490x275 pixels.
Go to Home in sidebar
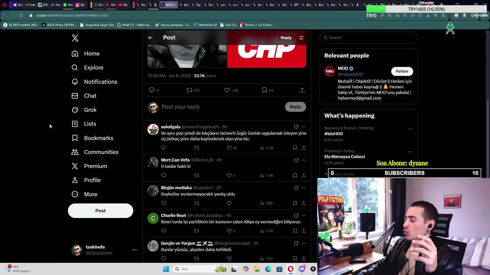(x=85, y=53)
